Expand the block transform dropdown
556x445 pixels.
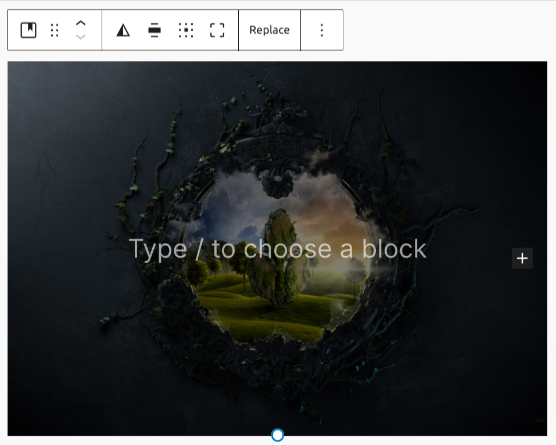pos(28,30)
